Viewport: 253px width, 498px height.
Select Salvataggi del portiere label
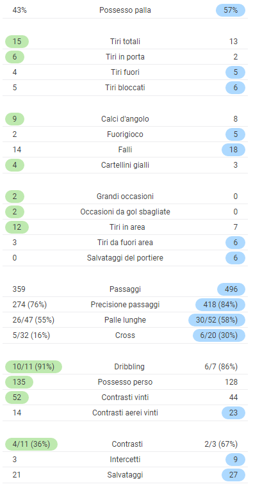126,258
